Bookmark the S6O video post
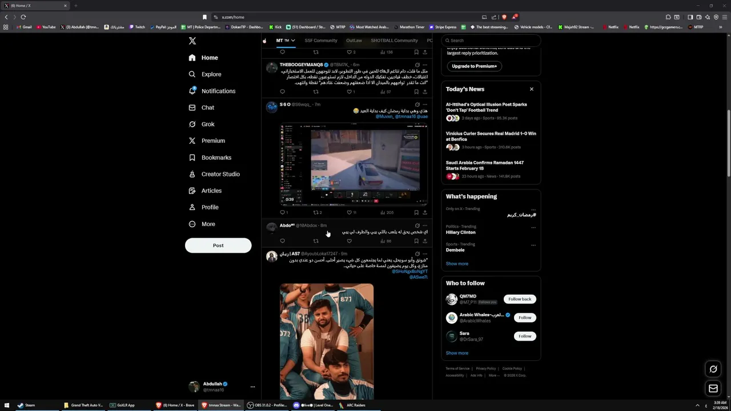731x411 pixels. click(416, 212)
